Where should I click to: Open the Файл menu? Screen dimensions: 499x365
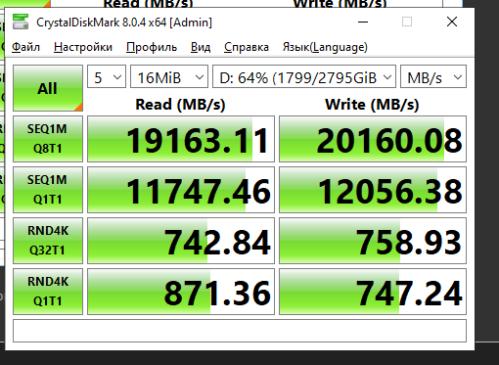click(x=25, y=47)
